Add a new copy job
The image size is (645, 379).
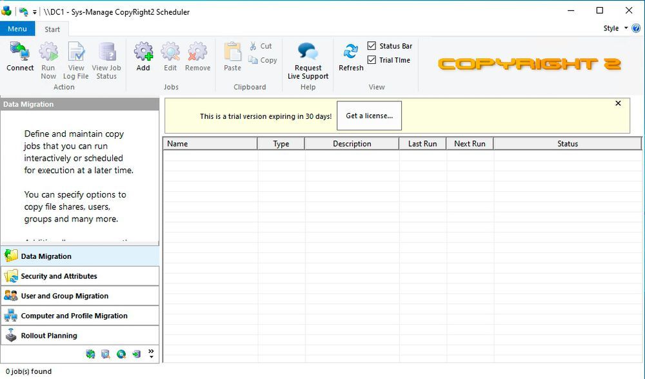click(x=143, y=58)
